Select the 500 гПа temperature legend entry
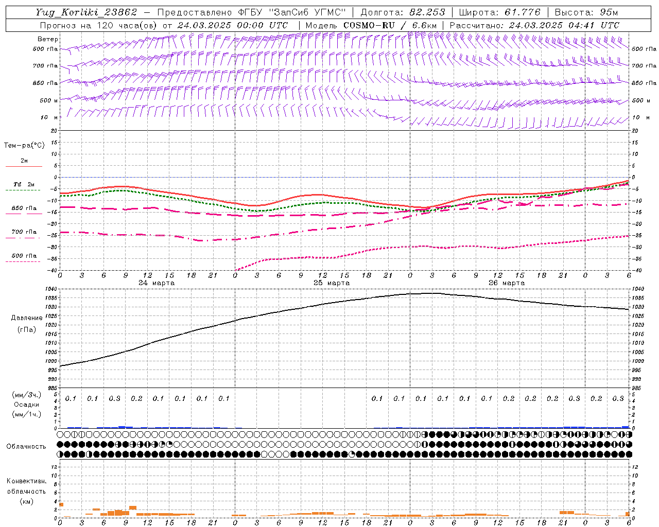This screenshot has width=659, height=527. (x=24, y=256)
